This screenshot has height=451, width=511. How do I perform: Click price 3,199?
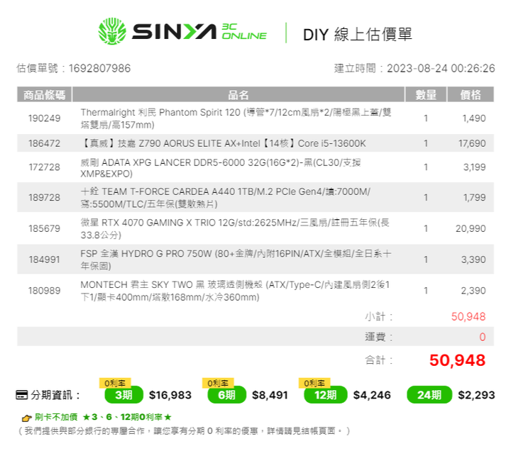click(x=475, y=167)
